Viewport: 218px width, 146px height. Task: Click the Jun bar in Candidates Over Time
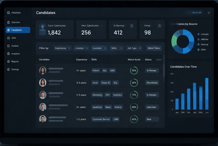pos(207,93)
